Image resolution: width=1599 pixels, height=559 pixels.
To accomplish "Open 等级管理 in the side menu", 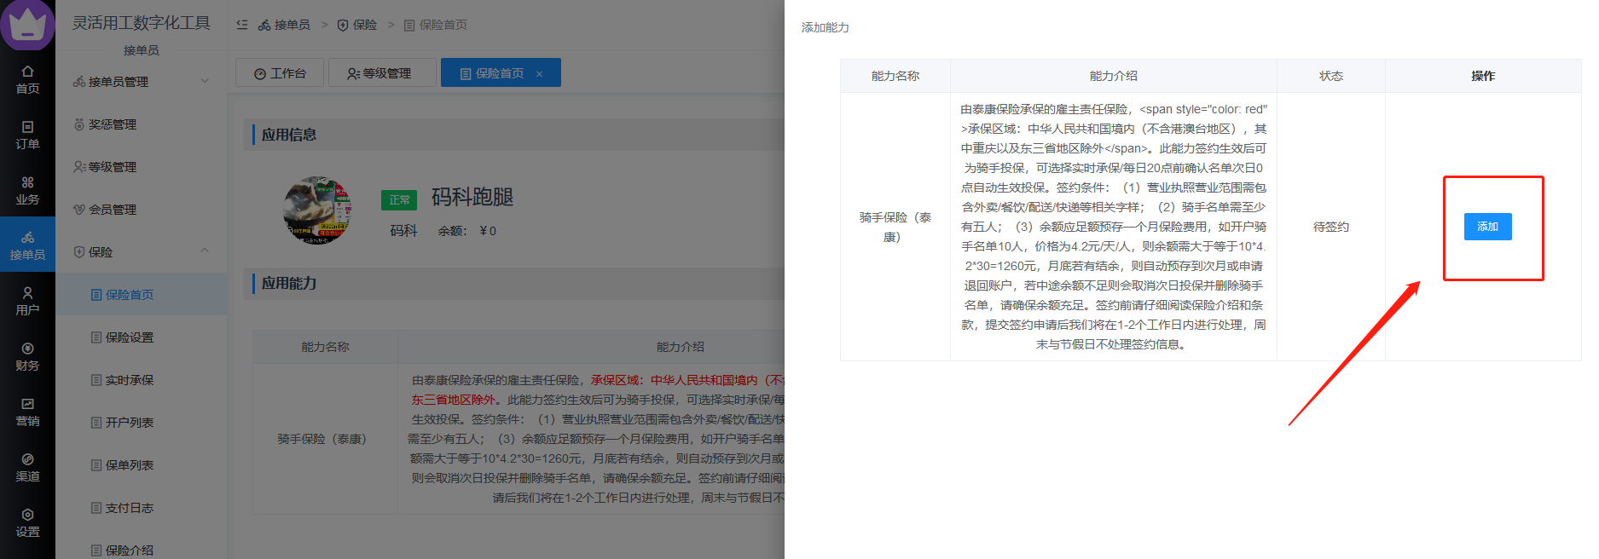I will (142, 167).
